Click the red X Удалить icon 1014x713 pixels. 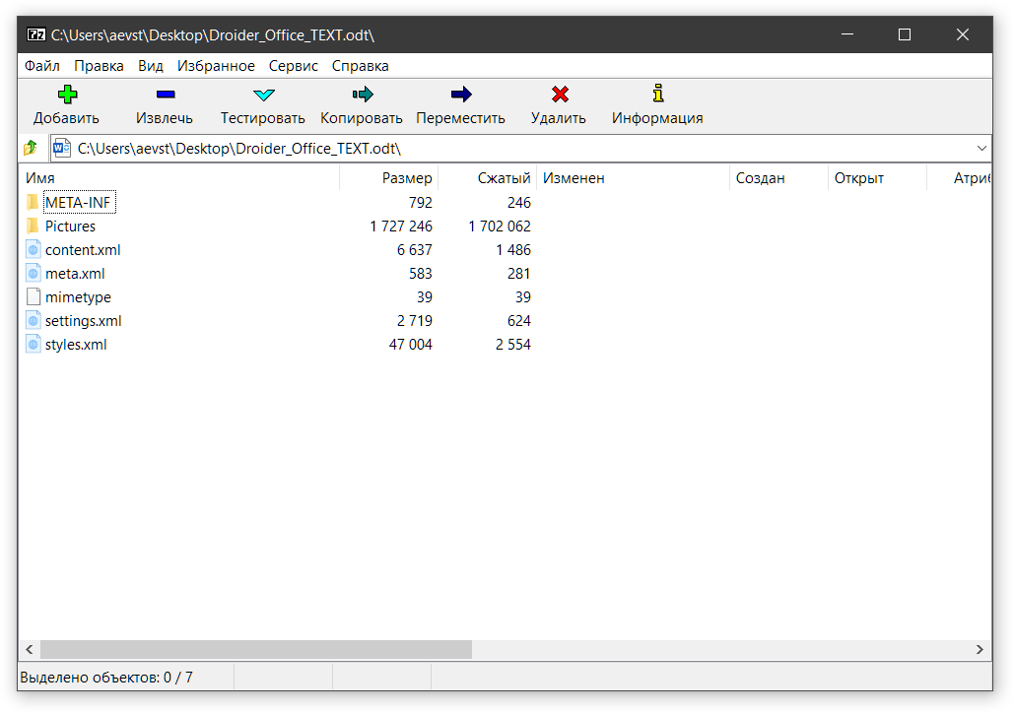coord(559,96)
